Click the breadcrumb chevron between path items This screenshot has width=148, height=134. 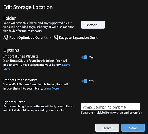click(x=51, y=38)
